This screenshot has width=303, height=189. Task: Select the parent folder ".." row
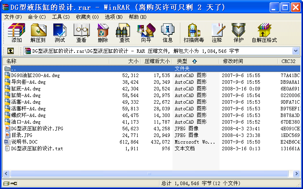point(14,68)
